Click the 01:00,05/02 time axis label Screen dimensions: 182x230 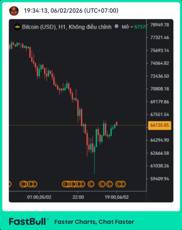39,197
